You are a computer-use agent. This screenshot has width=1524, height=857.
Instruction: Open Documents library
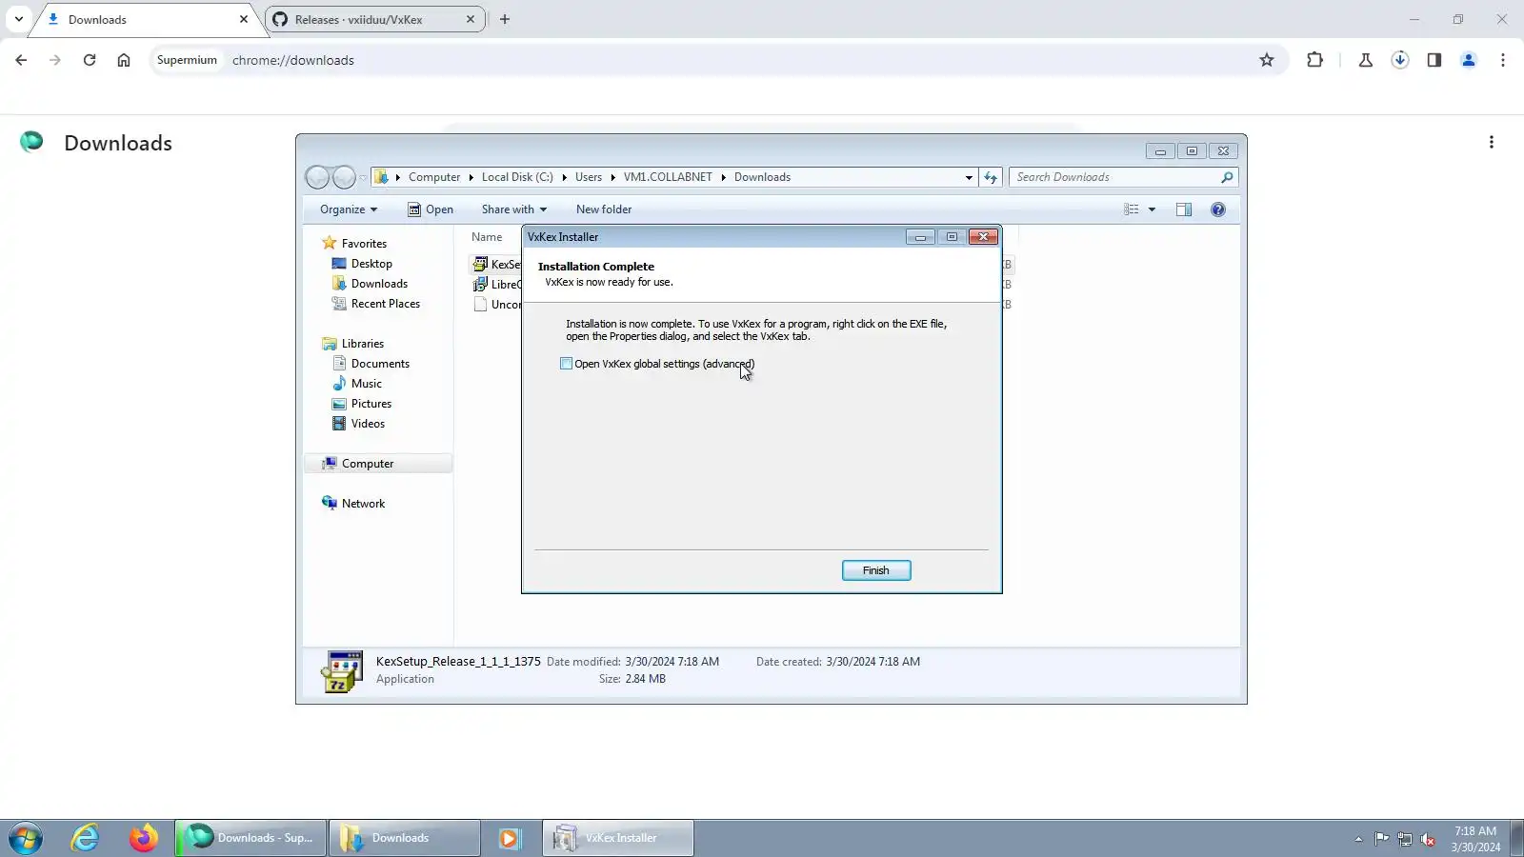(x=380, y=364)
